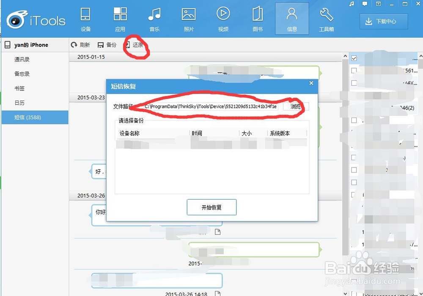The image size is (423, 296).
Task: Click 备份 backup toolbar button
Action: click(107, 45)
